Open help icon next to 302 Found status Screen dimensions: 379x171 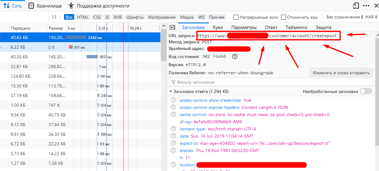point(235,57)
